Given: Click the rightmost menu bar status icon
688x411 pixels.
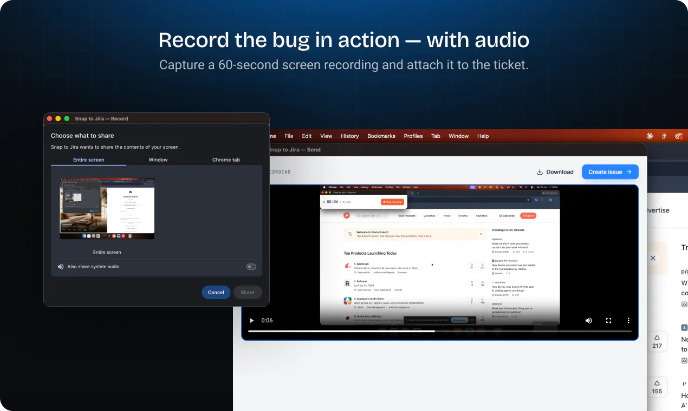Looking at the screenshot, I should [x=679, y=136].
